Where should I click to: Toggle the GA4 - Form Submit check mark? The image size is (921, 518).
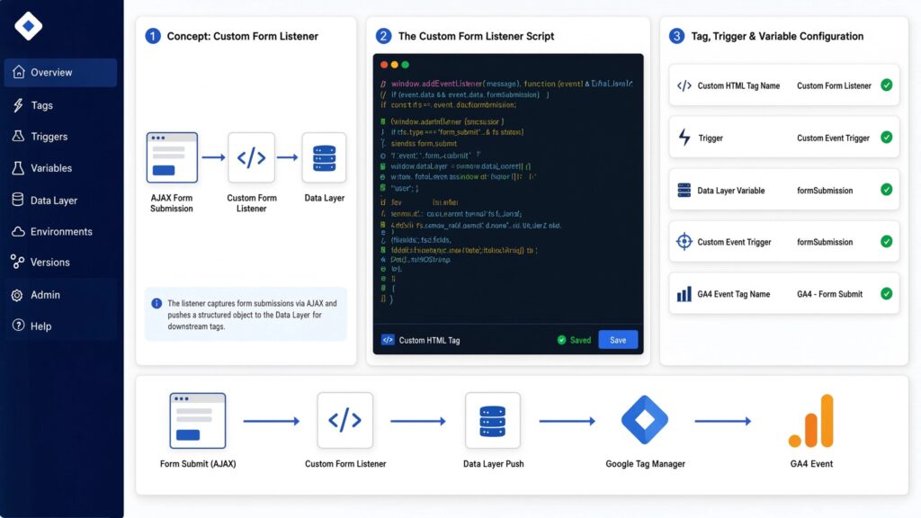pos(886,294)
